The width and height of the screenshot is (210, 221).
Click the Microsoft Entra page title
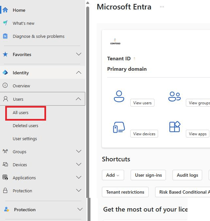click(x=124, y=7)
